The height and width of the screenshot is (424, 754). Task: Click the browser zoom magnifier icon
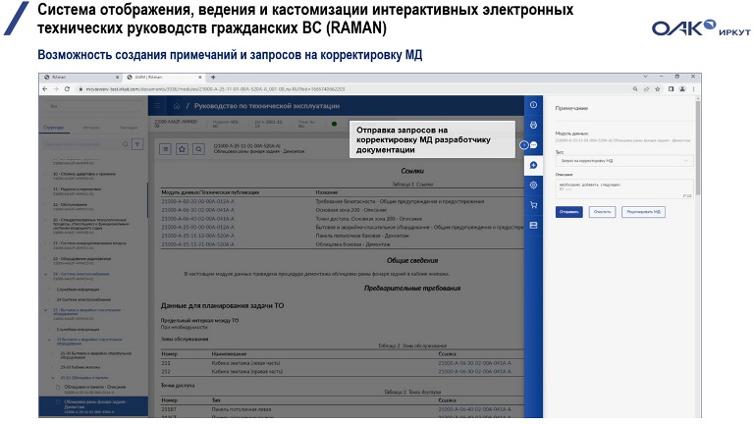(635, 89)
